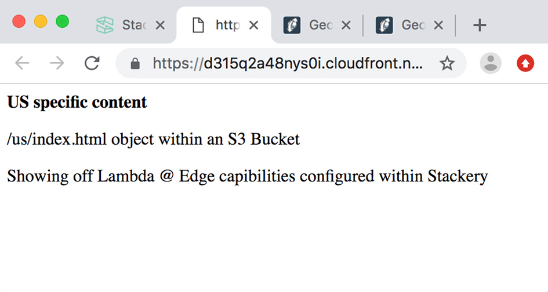Switch to the first Geo tab

click(310, 25)
